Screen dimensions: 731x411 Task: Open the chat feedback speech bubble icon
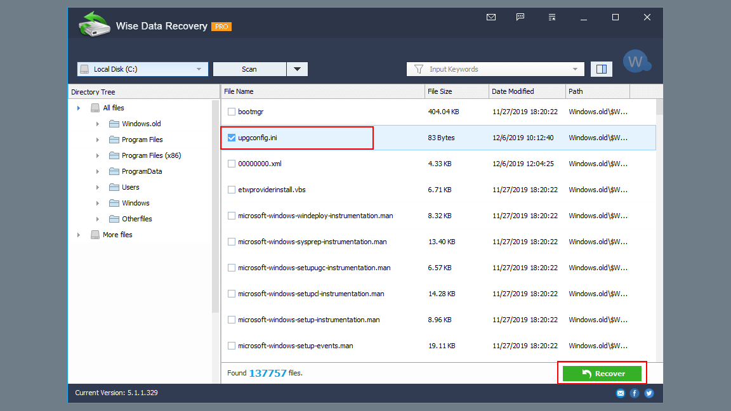pyautogui.click(x=520, y=17)
